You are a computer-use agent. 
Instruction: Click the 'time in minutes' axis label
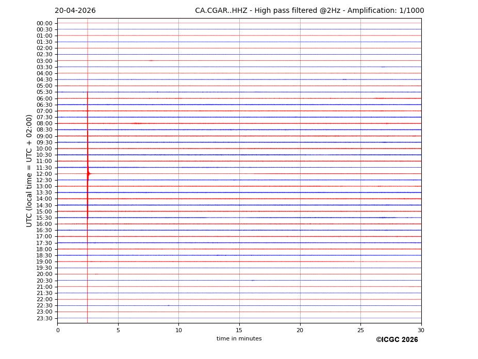239,339
